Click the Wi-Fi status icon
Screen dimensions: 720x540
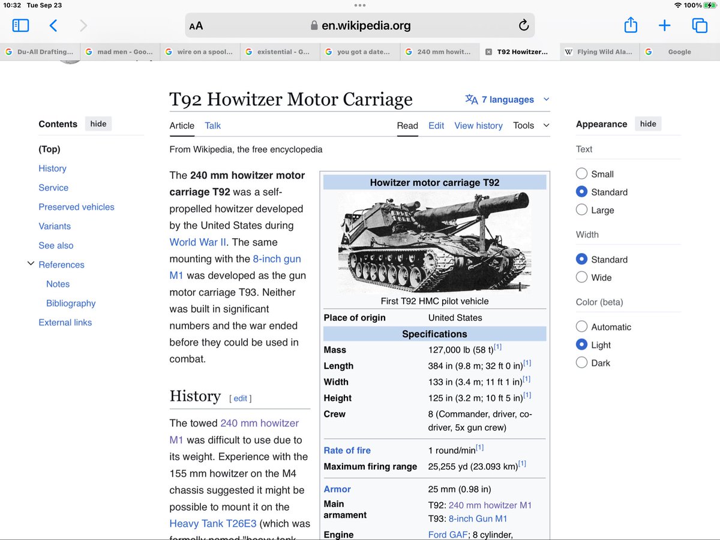679,5
